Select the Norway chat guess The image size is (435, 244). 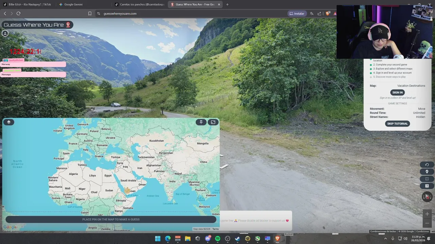[x=33, y=64]
